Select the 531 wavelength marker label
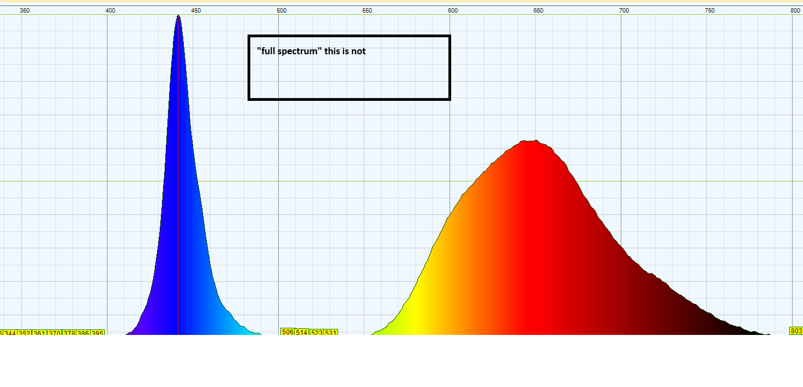 pyautogui.click(x=331, y=333)
